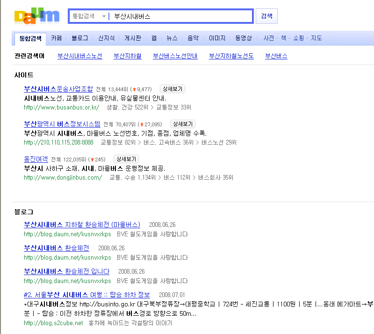374x334 pixels.
Task: Switch to the 웹 tab
Action: click(154, 38)
